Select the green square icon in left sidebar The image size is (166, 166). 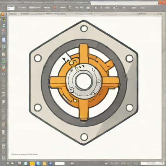[4, 60]
